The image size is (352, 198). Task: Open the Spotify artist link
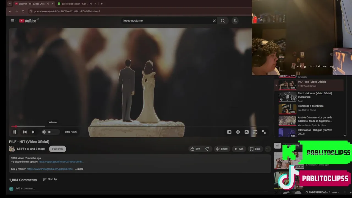click(61, 162)
